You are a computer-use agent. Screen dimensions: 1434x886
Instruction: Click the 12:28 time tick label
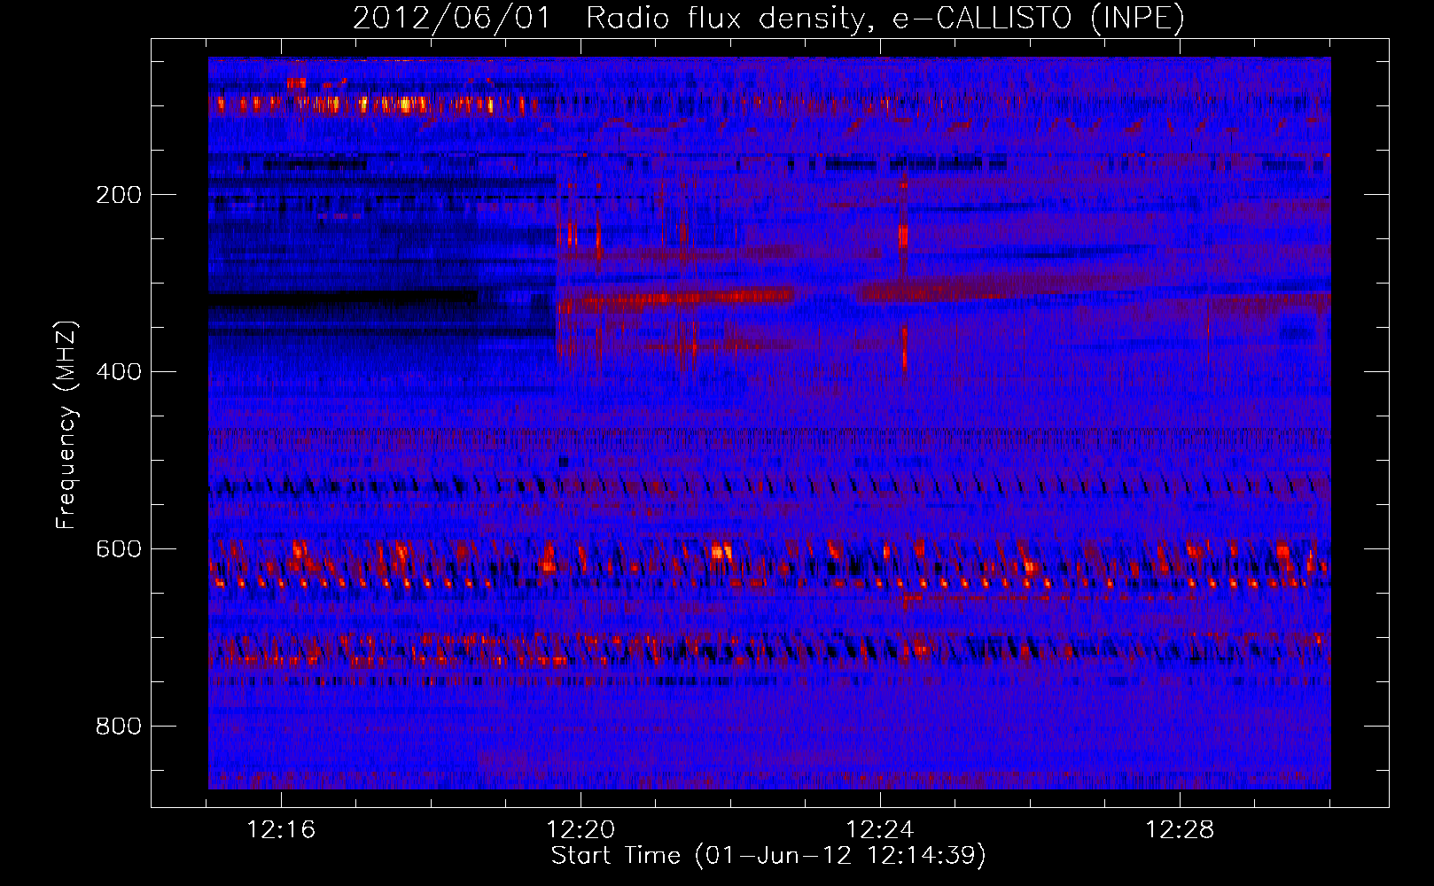[x=1180, y=830]
